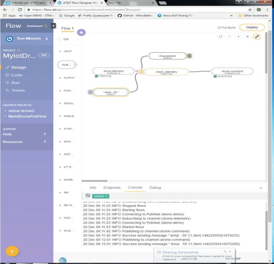The height and width of the screenshot is (264, 274).
Task: Switch to the Endpoints tab
Action: 112,188
